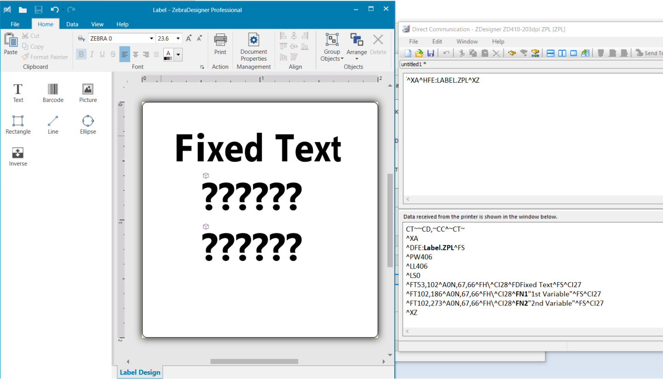Select the Rectangle tool

coord(18,125)
